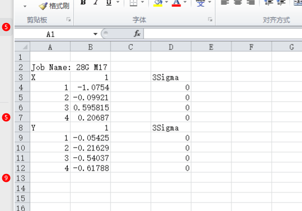The height and width of the screenshot is (211, 302).
Task: Open the font color dropdown arrow
Action: (x=185, y=2)
